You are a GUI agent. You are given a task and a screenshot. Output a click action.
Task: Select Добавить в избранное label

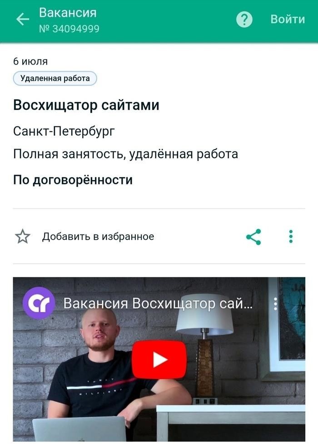point(98,236)
